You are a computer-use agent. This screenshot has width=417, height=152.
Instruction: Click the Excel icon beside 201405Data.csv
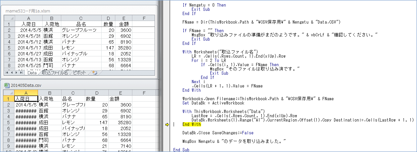tap(7, 85)
